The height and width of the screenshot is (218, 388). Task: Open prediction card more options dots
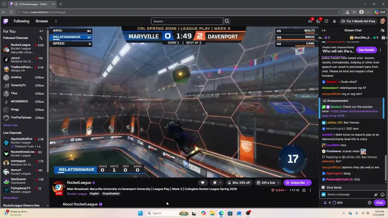click(x=380, y=50)
